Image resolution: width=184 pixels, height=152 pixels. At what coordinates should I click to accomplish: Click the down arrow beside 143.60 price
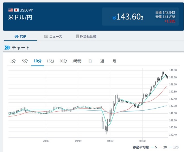tap(114, 18)
